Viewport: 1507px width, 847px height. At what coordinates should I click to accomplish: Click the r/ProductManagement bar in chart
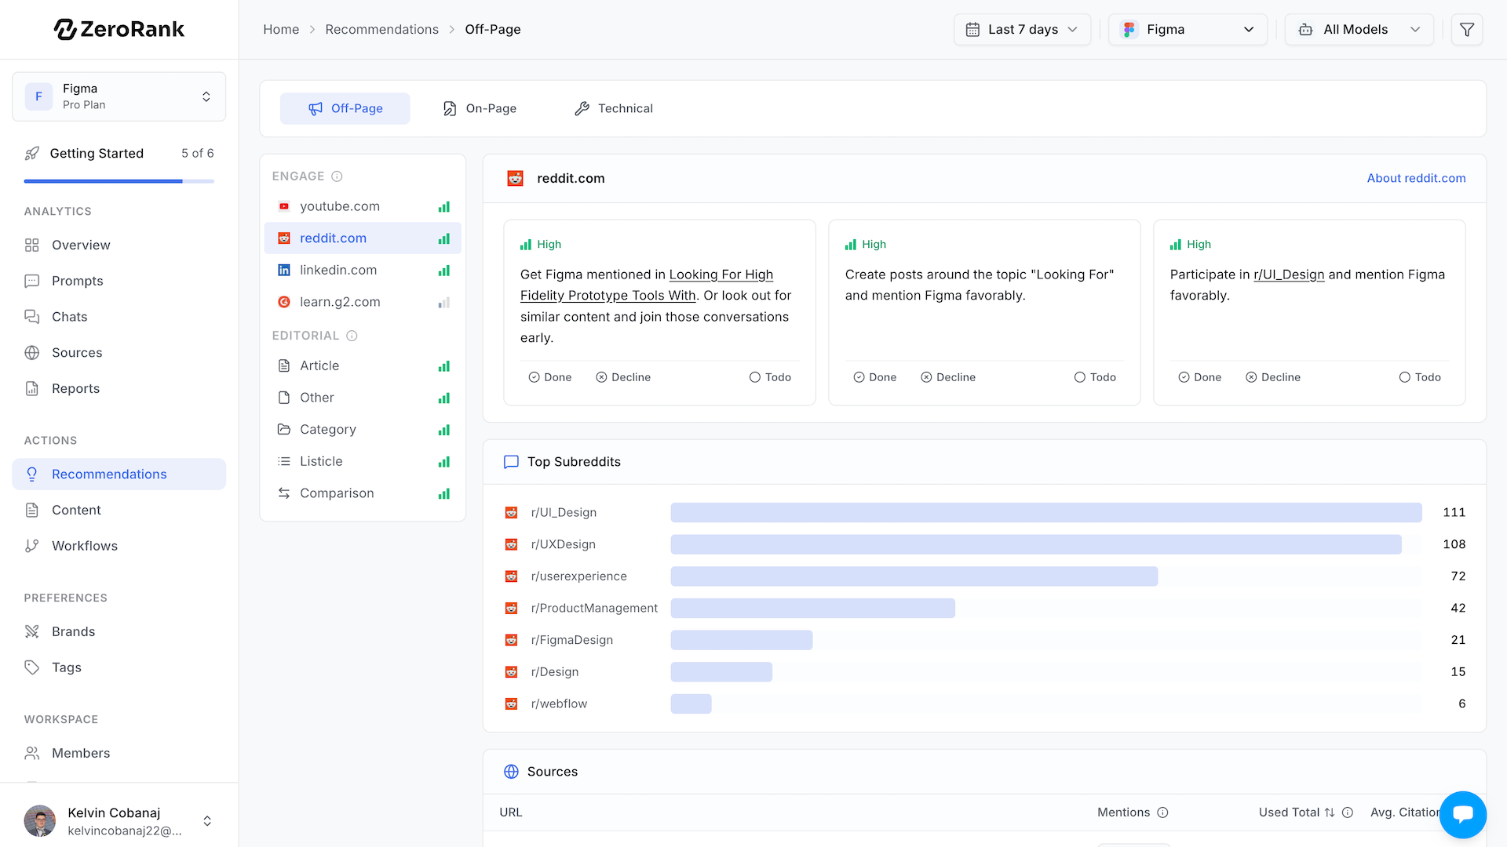tap(812, 609)
